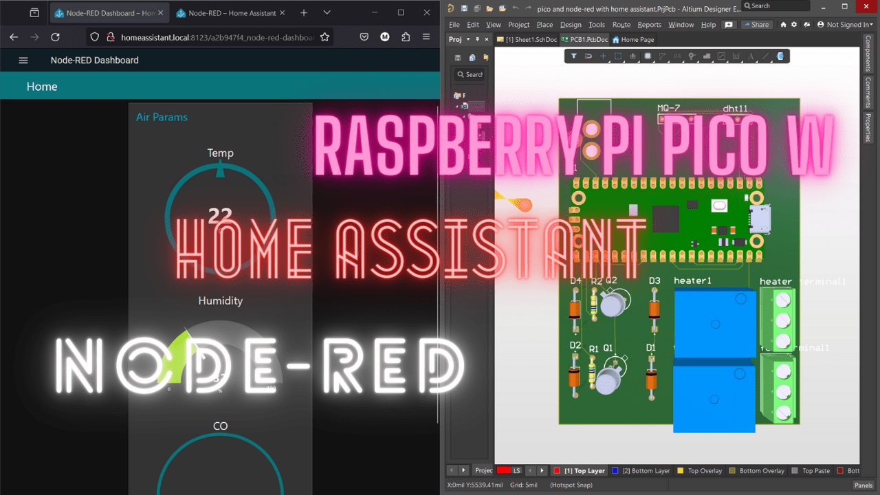
Task: Open the Proj panel dropdown arrow
Action: (x=467, y=40)
